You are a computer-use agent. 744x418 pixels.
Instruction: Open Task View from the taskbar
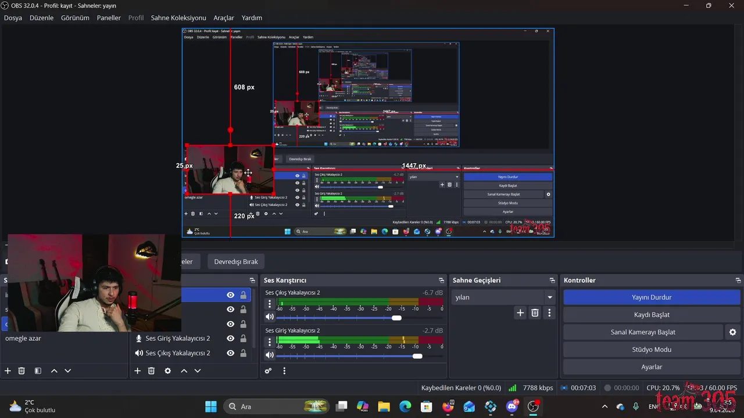(x=342, y=406)
